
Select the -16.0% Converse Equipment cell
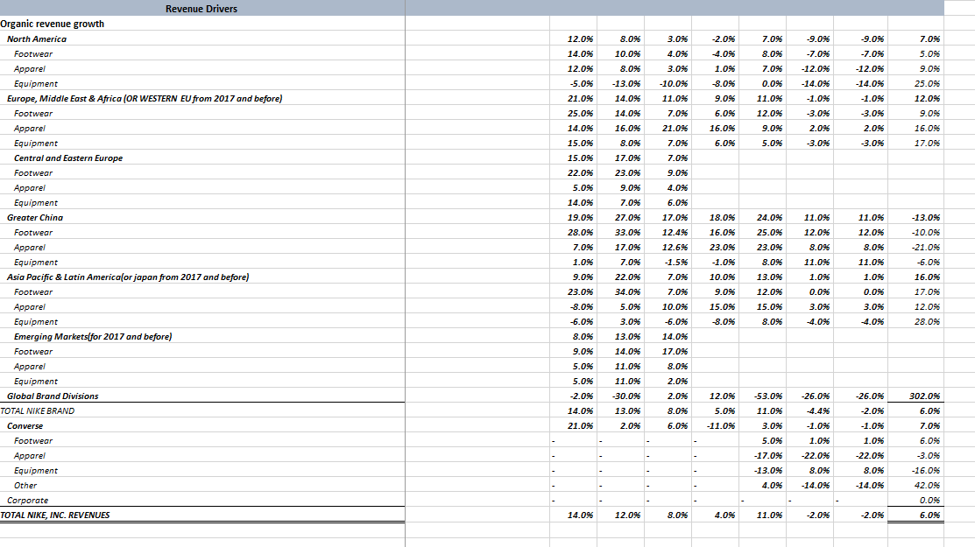pos(916,471)
